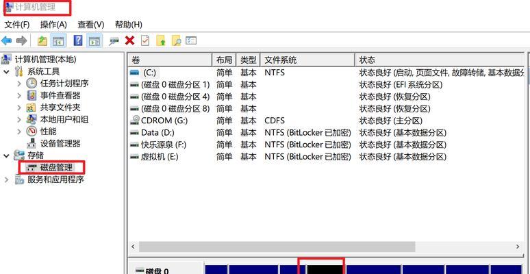This screenshot has height=274, width=530.
Task: Select 计算机管理(本地) root tree item
Action: (x=46, y=60)
